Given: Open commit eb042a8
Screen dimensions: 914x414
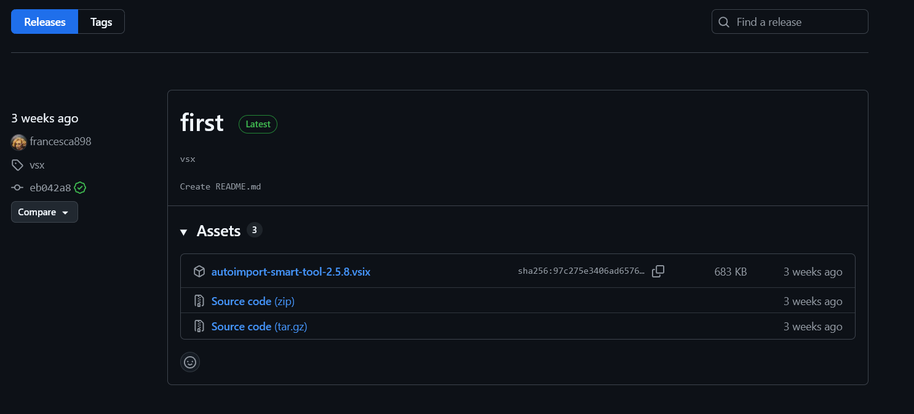Looking at the screenshot, I should pyautogui.click(x=50, y=188).
